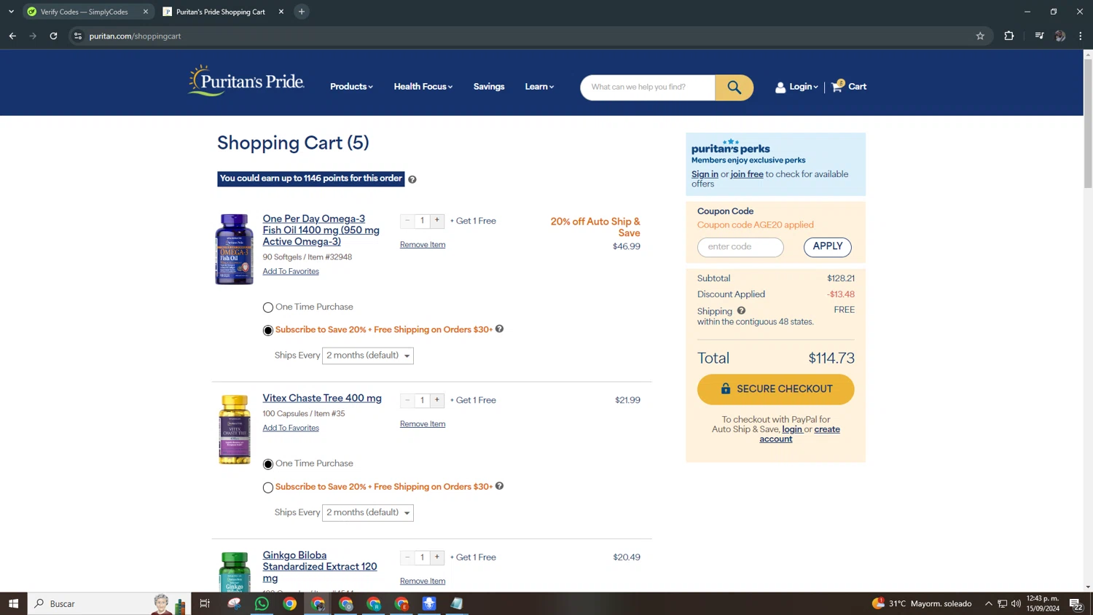Screen dimensions: 1093x615
Task: Click the Puritan's Pride logo
Action: [246, 81]
